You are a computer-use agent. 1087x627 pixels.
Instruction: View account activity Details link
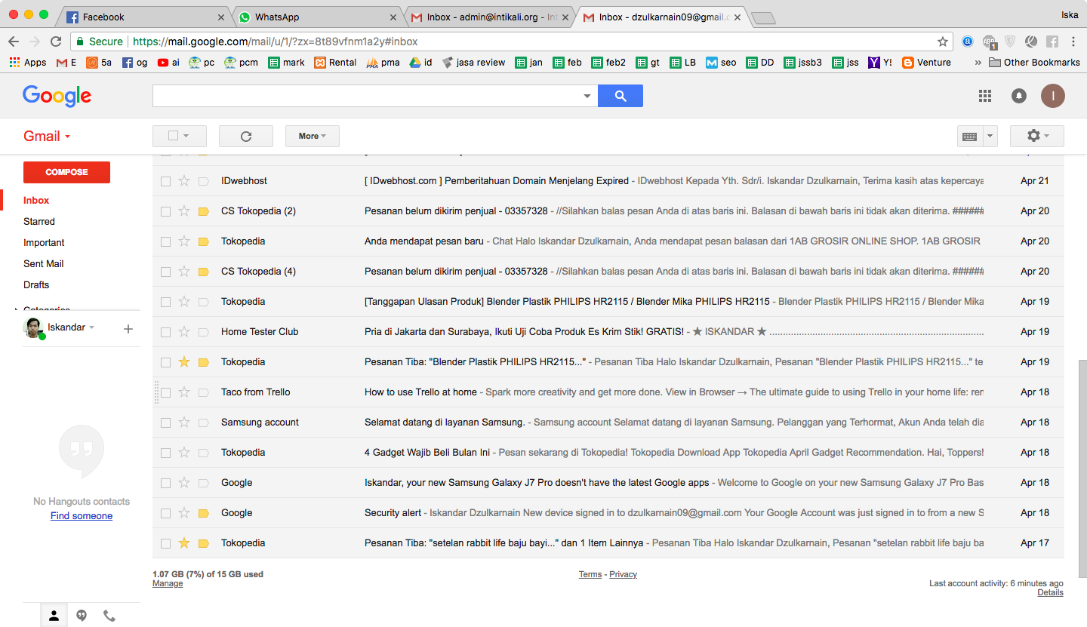pyautogui.click(x=1050, y=592)
